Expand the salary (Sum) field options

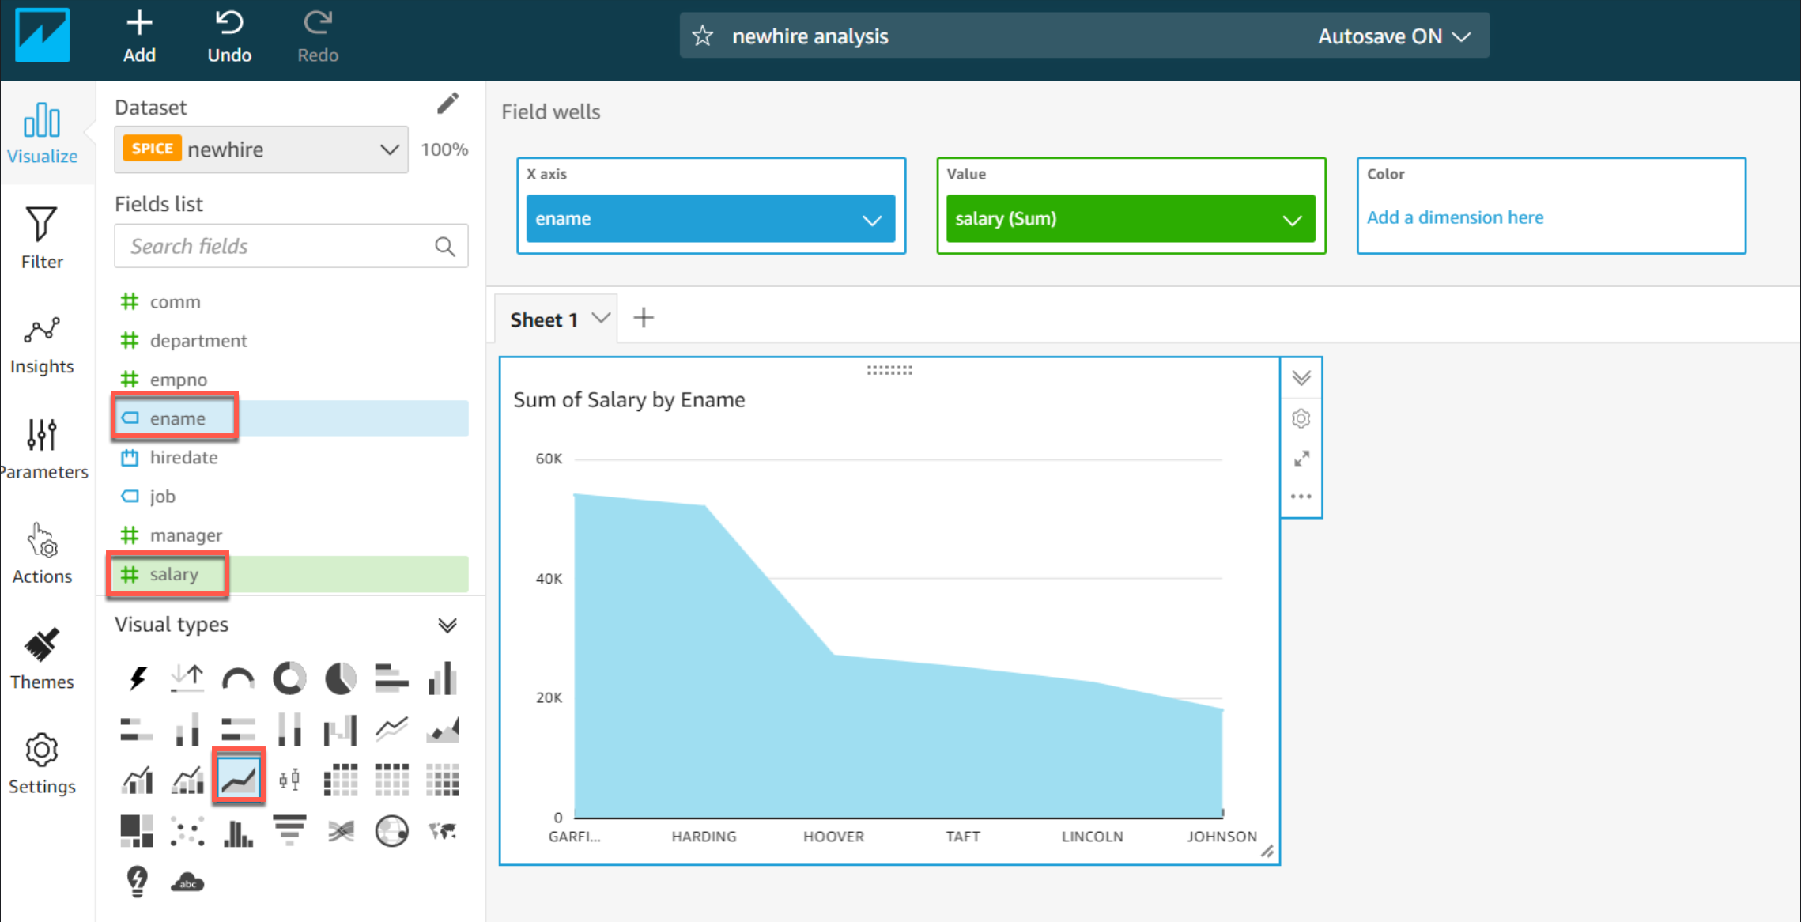pyautogui.click(x=1292, y=220)
